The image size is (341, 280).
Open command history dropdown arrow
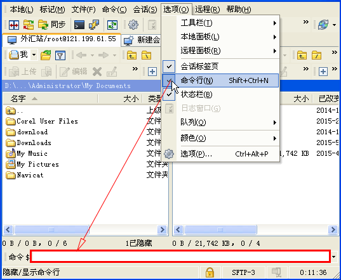click(334, 257)
